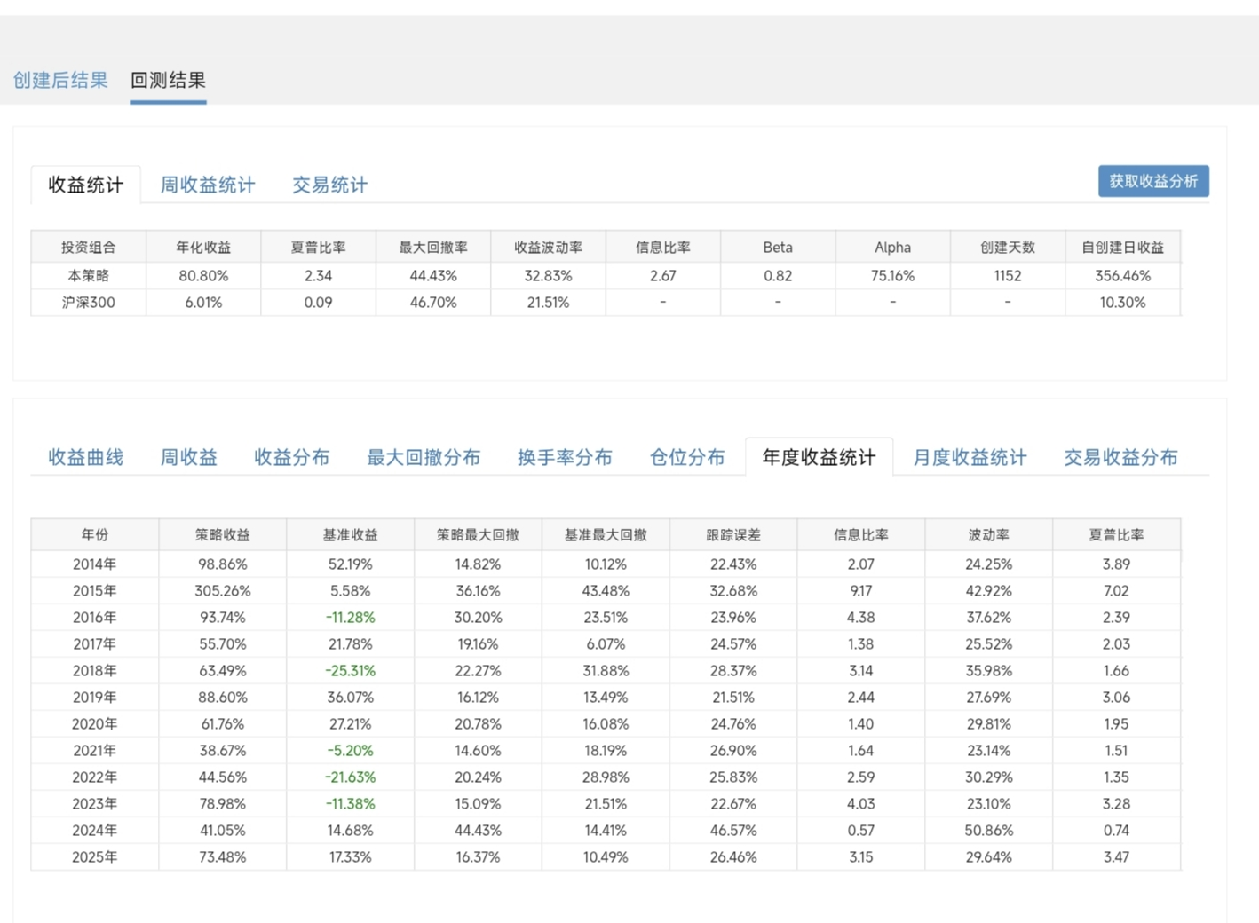Click the 本策略 row label
The height and width of the screenshot is (923, 1259).
coord(89,276)
